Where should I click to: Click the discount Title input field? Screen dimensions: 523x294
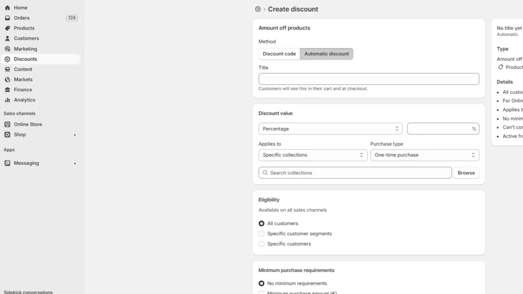(x=369, y=79)
